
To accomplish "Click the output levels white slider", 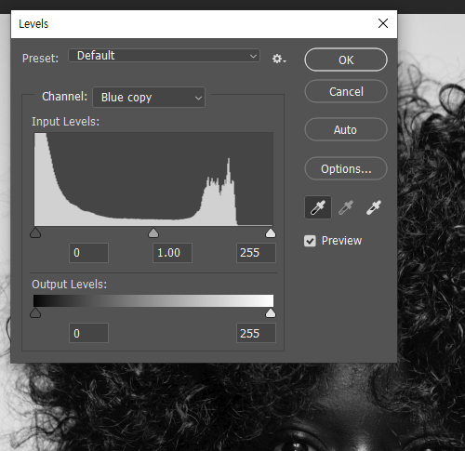I will point(271,313).
